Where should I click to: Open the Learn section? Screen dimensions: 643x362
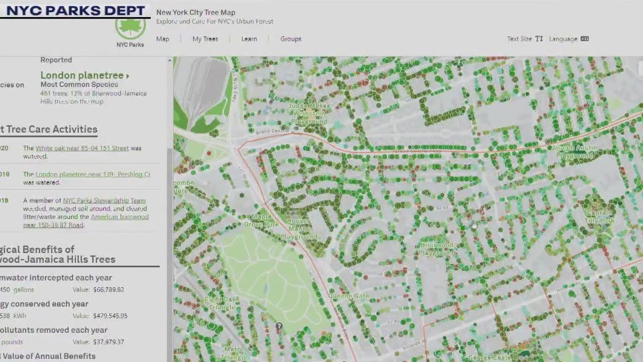(249, 39)
